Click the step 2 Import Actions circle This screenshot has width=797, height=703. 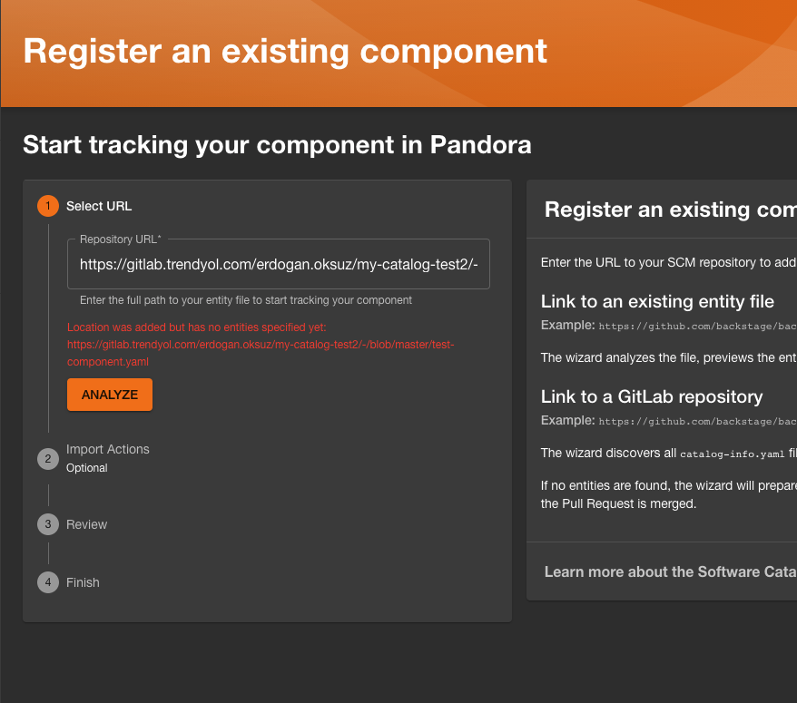pos(48,459)
